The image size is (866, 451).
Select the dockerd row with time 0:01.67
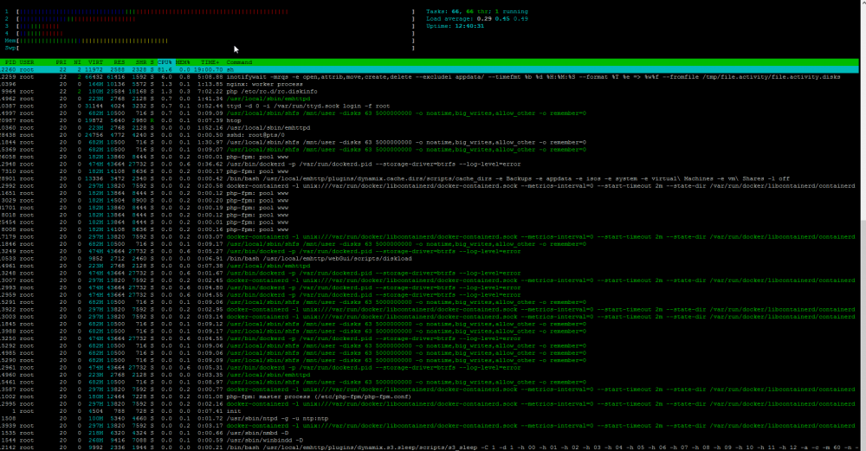pos(430,273)
